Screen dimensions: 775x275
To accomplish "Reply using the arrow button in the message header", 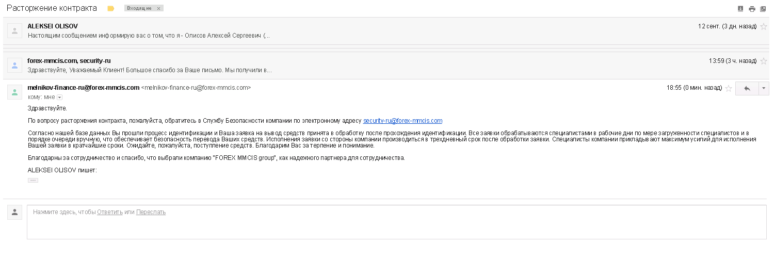I will (x=747, y=88).
